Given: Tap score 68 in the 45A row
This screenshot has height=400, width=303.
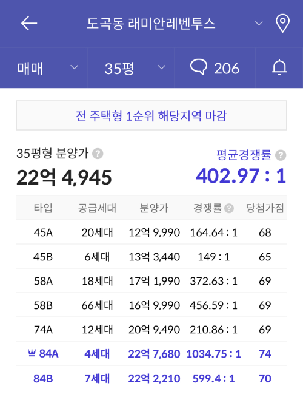Looking at the screenshot, I should pyautogui.click(x=265, y=232).
